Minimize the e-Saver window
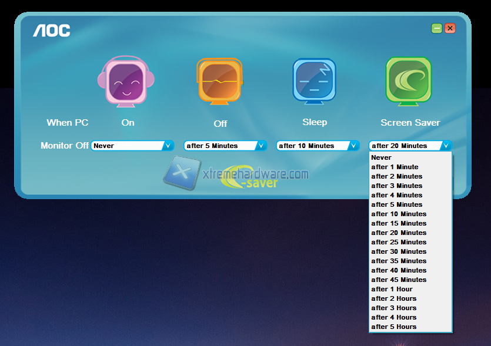Viewport: 491px width, 346px height. (x=436, y=28)
